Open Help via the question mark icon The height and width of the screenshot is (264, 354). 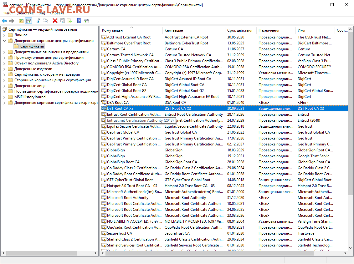click(79, 21)
